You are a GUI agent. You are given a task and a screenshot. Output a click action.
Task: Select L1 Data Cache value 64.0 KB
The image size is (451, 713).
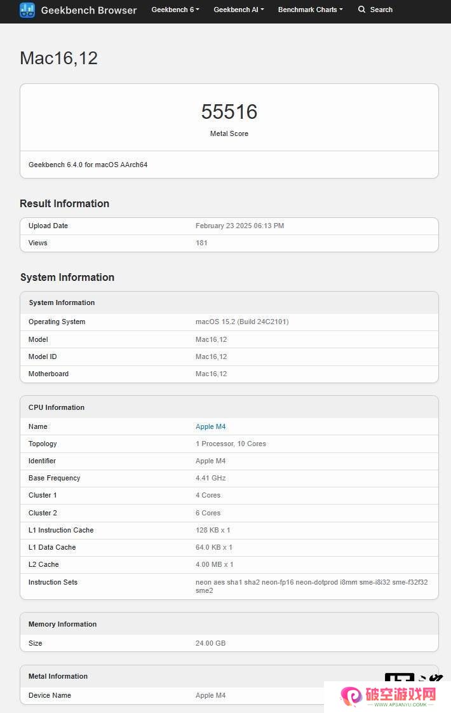coord(213,548)
